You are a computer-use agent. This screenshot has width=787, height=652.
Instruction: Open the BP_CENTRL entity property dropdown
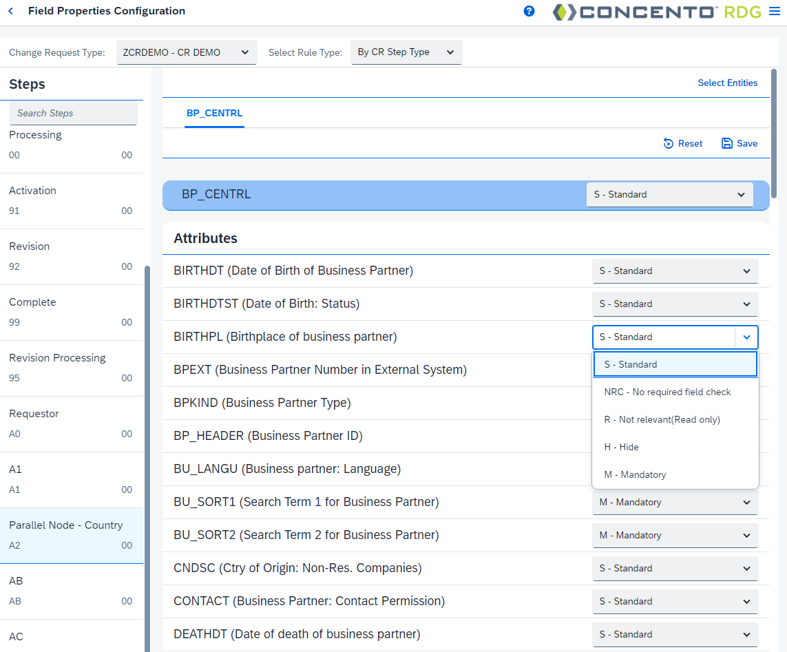(x=669, y=195)
